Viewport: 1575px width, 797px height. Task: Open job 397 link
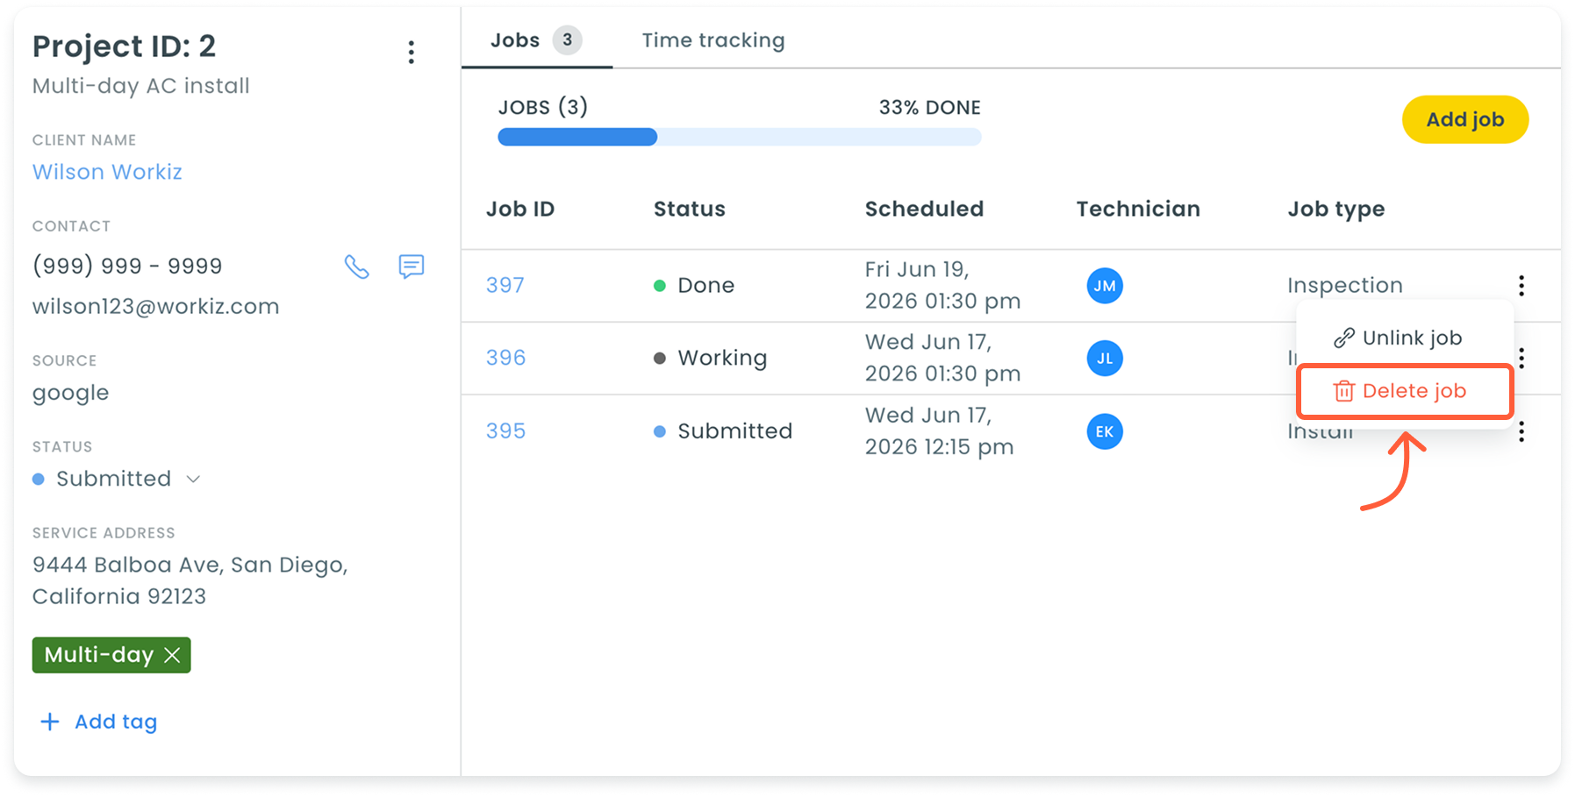505,285
